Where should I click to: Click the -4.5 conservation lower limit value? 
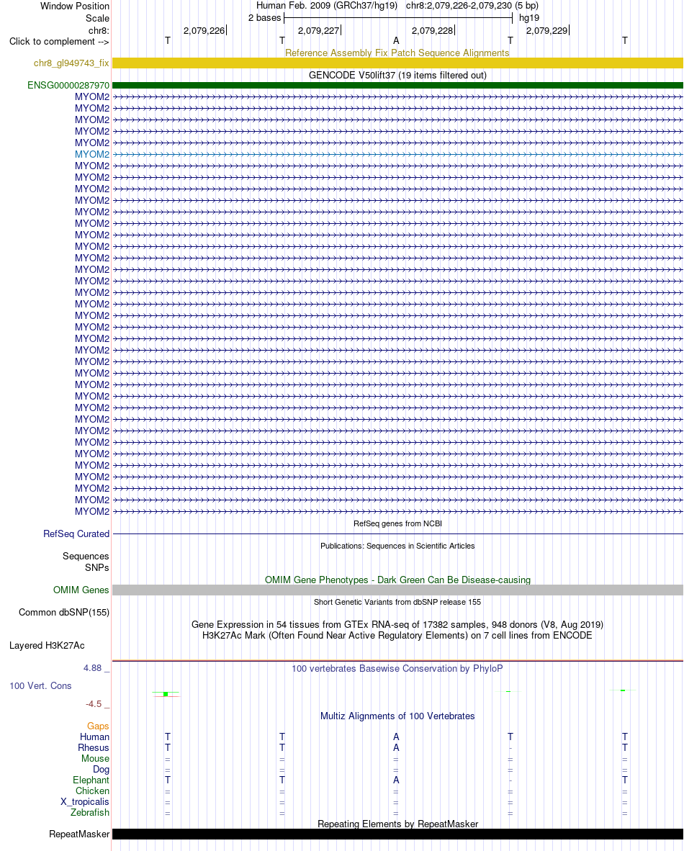(x=94, y=704)
